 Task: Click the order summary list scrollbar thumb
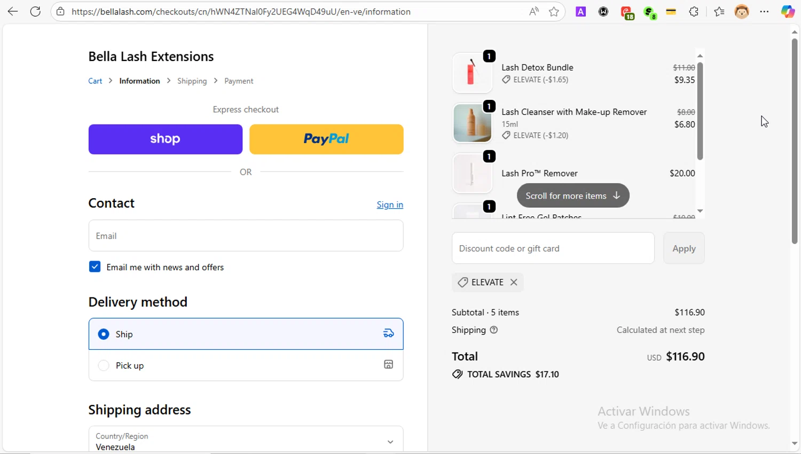coord(700,111)
